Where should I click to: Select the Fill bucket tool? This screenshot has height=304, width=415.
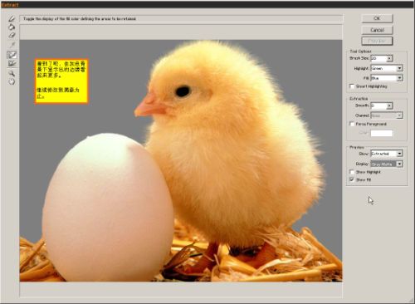(12, 27)
